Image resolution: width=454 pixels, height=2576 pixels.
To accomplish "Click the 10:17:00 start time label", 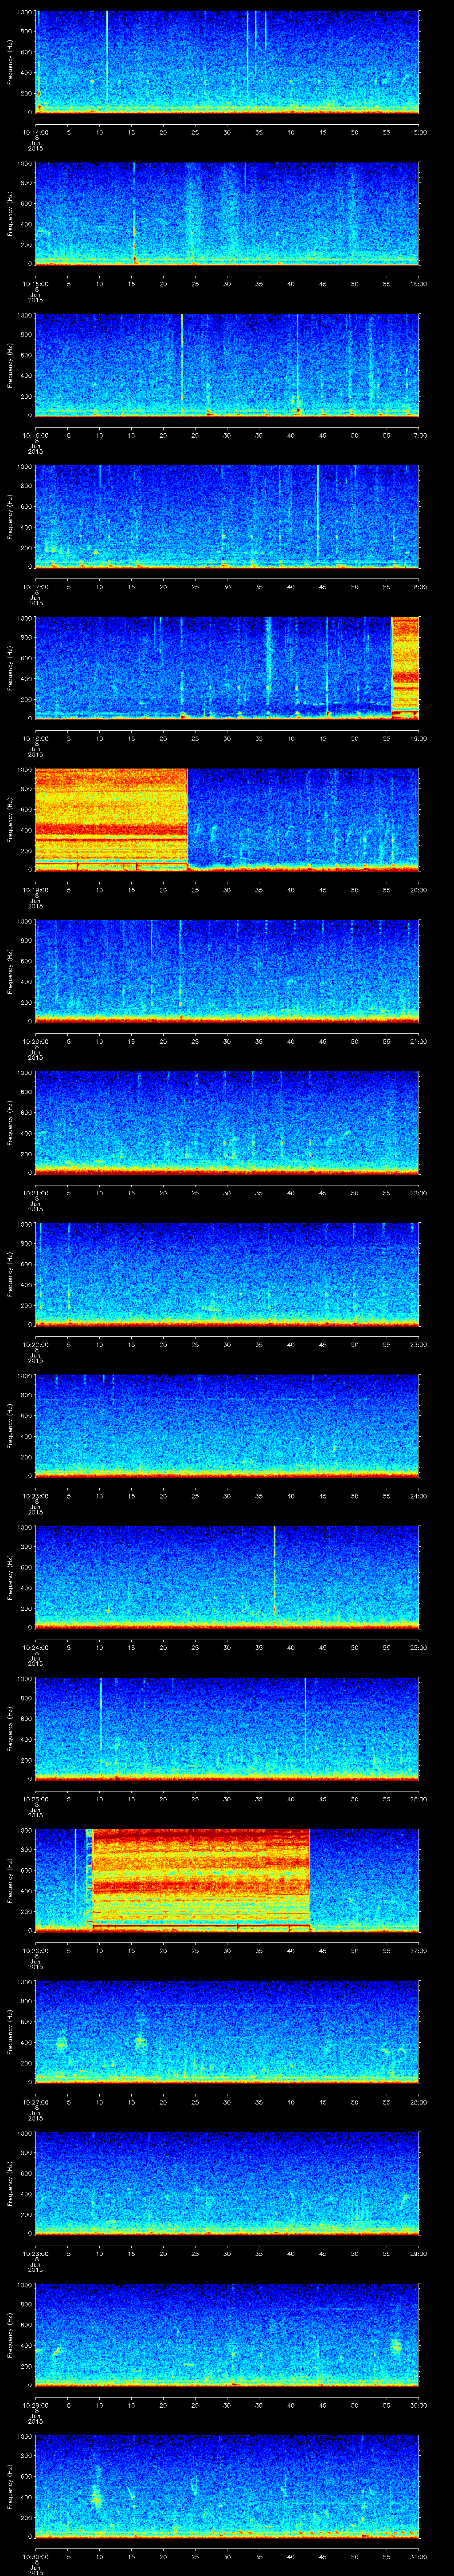I will (x=35, y=587).
